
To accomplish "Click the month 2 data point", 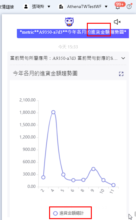I will pos(43,177).
